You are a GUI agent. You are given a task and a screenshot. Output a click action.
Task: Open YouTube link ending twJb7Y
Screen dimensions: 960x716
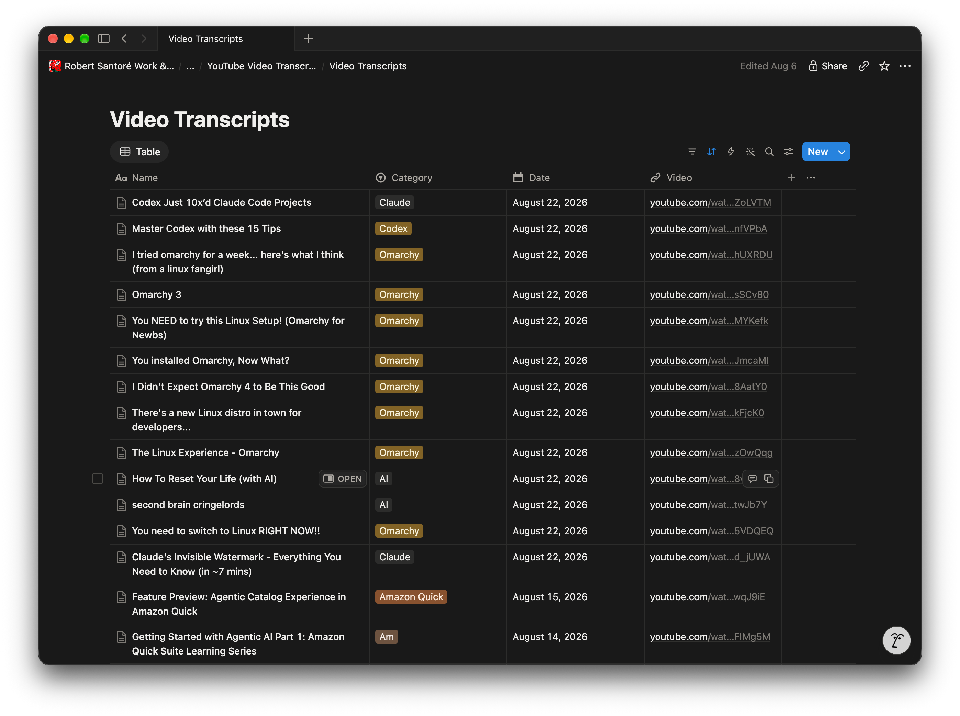pyautogui.click(x=708, y=505)
